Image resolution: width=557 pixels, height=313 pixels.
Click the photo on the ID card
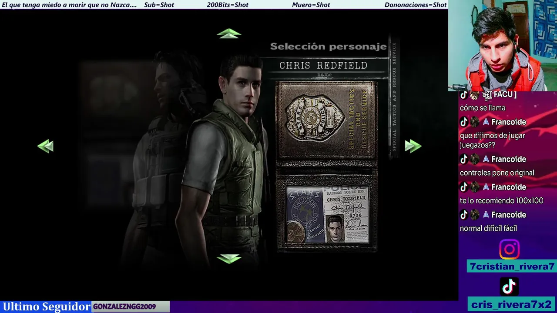(335, 227)
